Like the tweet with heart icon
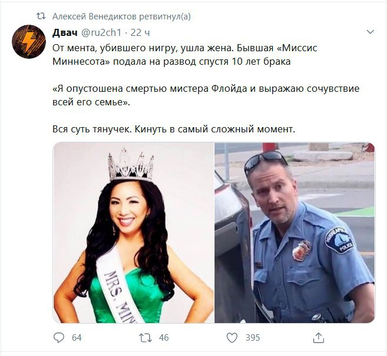This screenshot has height=356, width=387. pyautogui.click(x=232, y=338)
